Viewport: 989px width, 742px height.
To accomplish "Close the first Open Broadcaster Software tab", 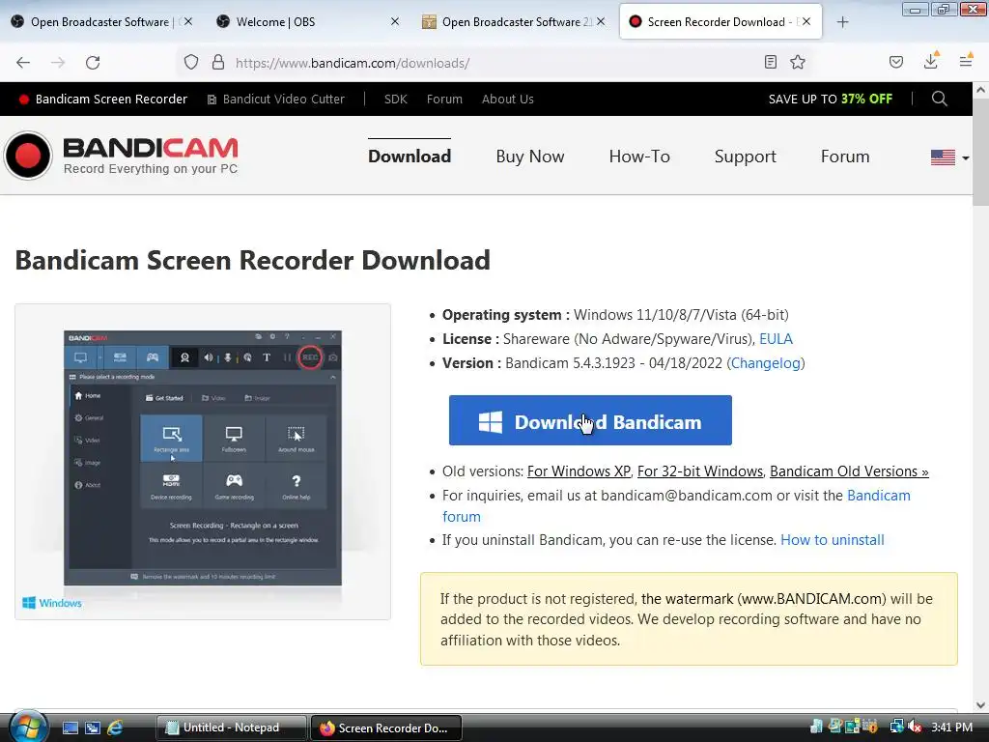I will [188, 21].
